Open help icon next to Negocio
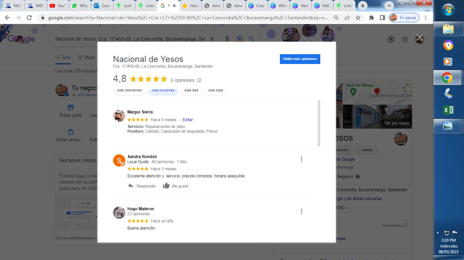Screen dimensions: 464x260 [x=358, y=177]
